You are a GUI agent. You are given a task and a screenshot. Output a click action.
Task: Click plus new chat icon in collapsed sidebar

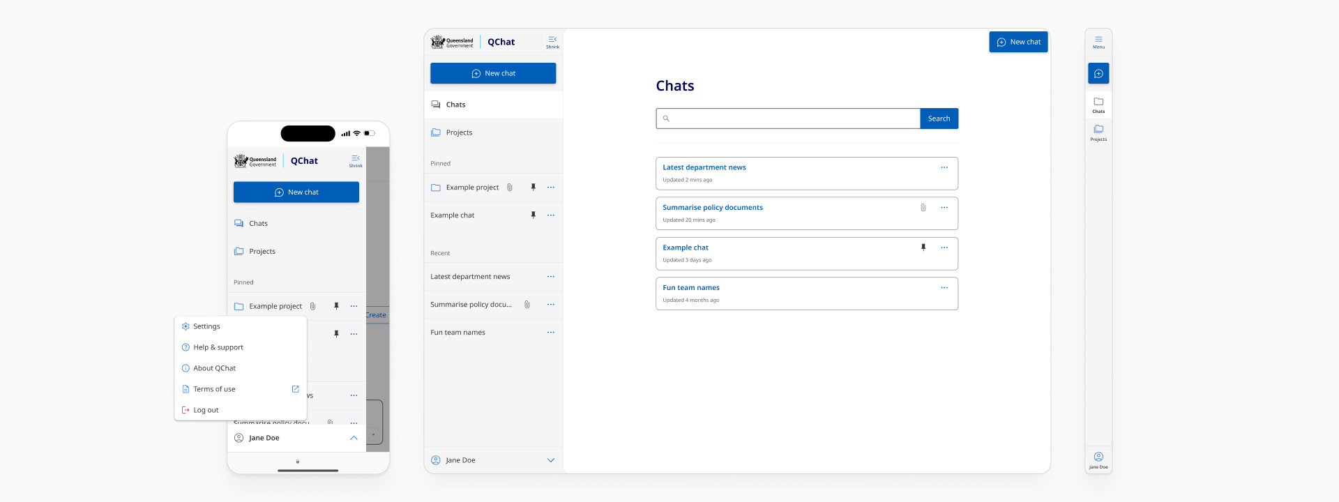point(1098,73)
